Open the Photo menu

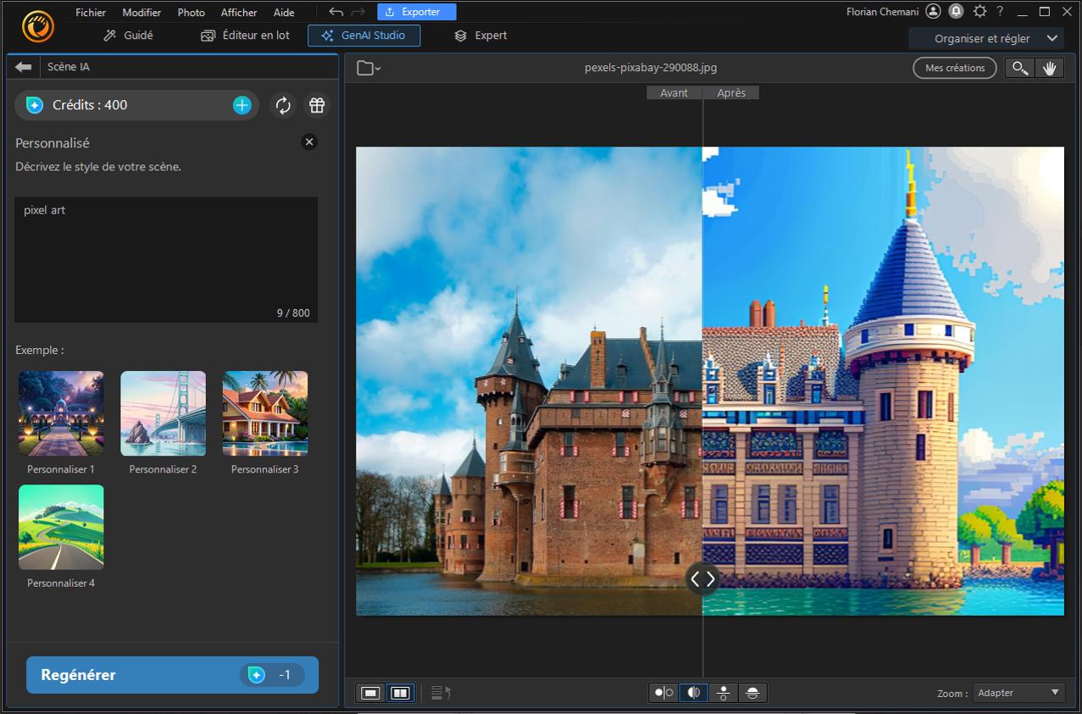(191, 12)
